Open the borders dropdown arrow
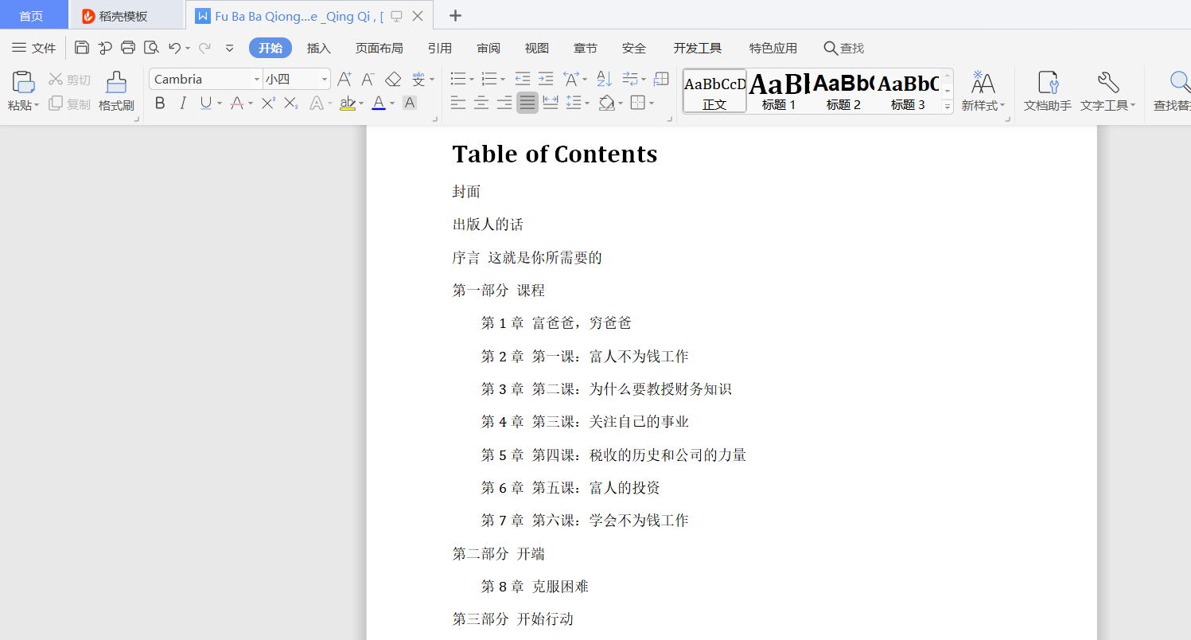 (x=652, y=103)
